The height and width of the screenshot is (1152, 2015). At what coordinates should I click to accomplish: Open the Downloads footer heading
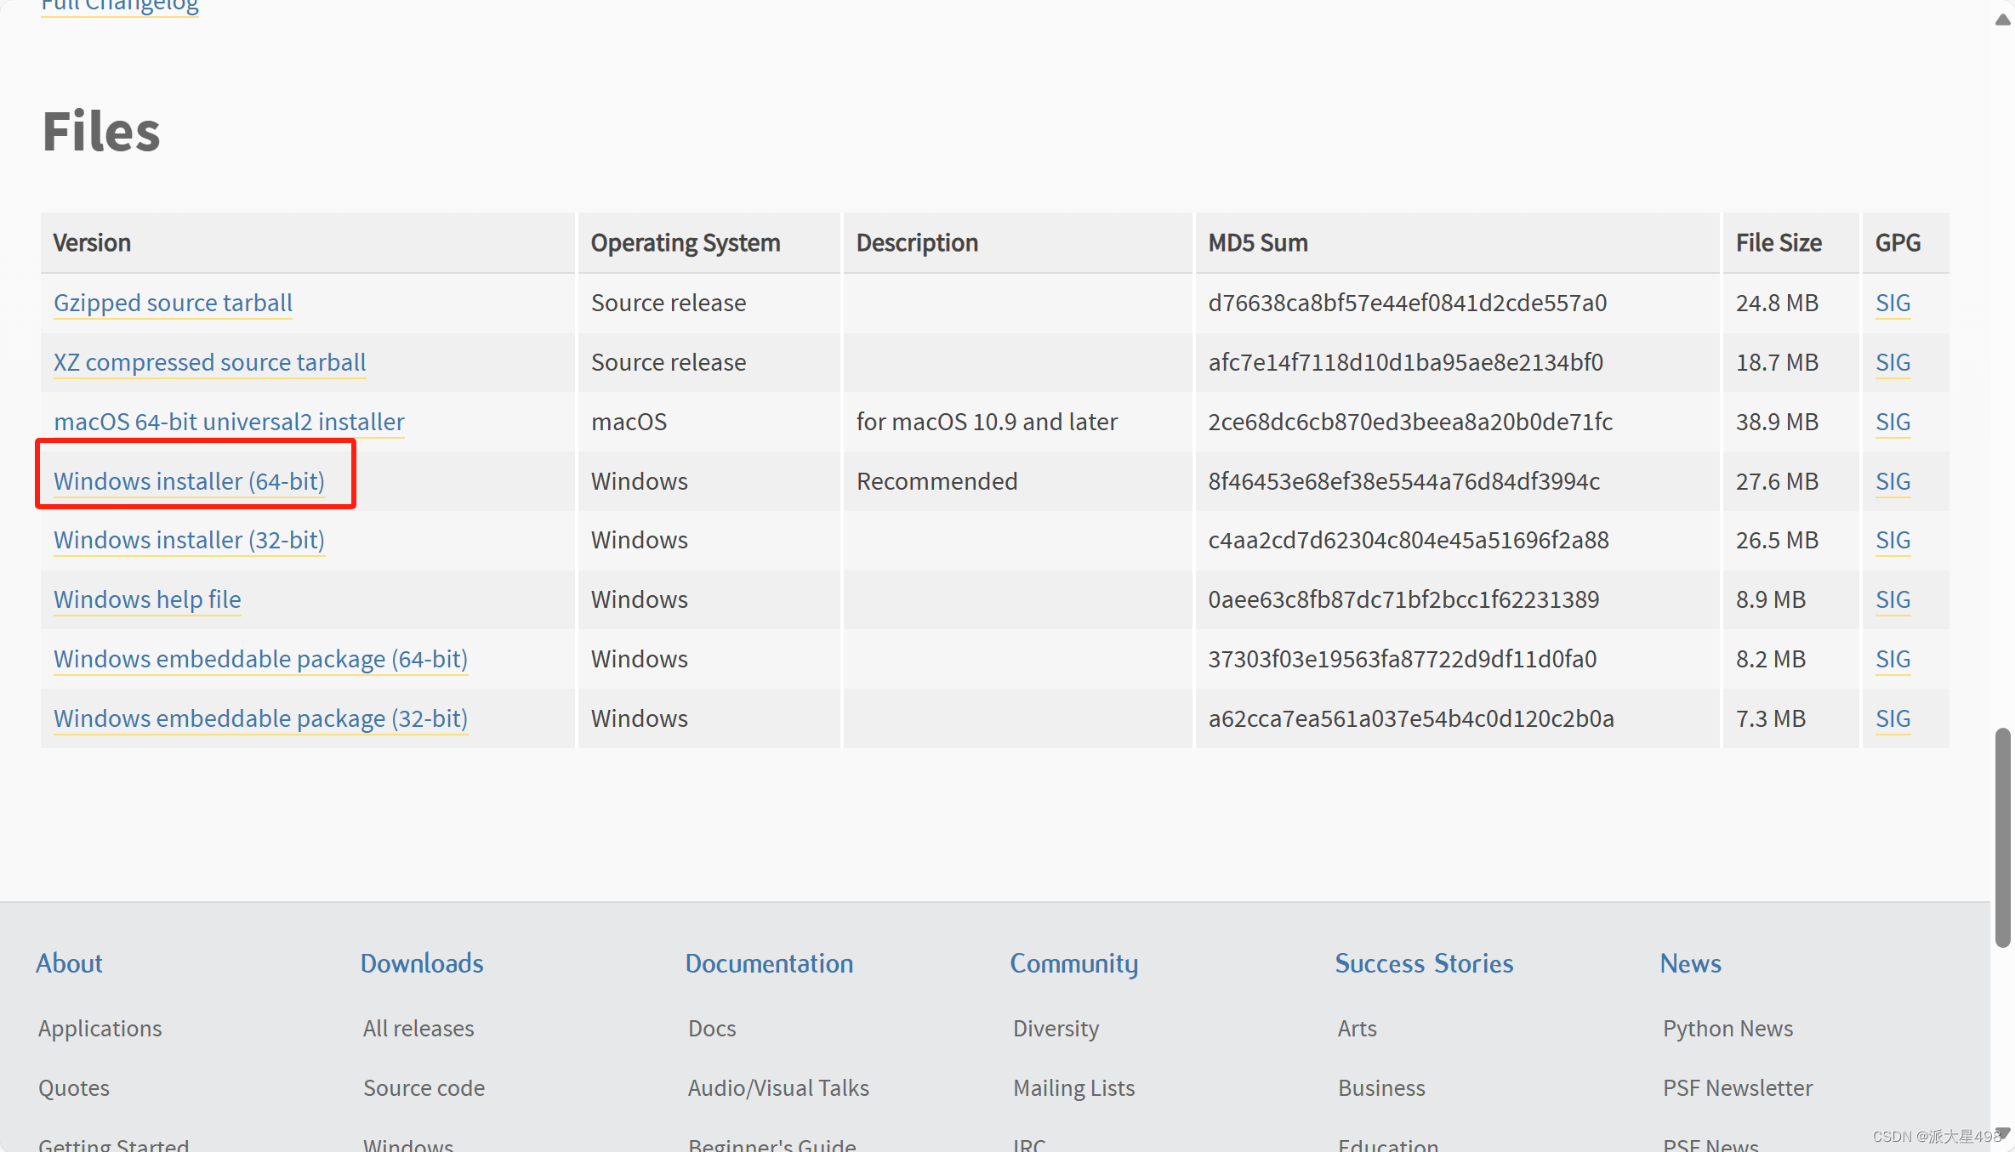422,963
